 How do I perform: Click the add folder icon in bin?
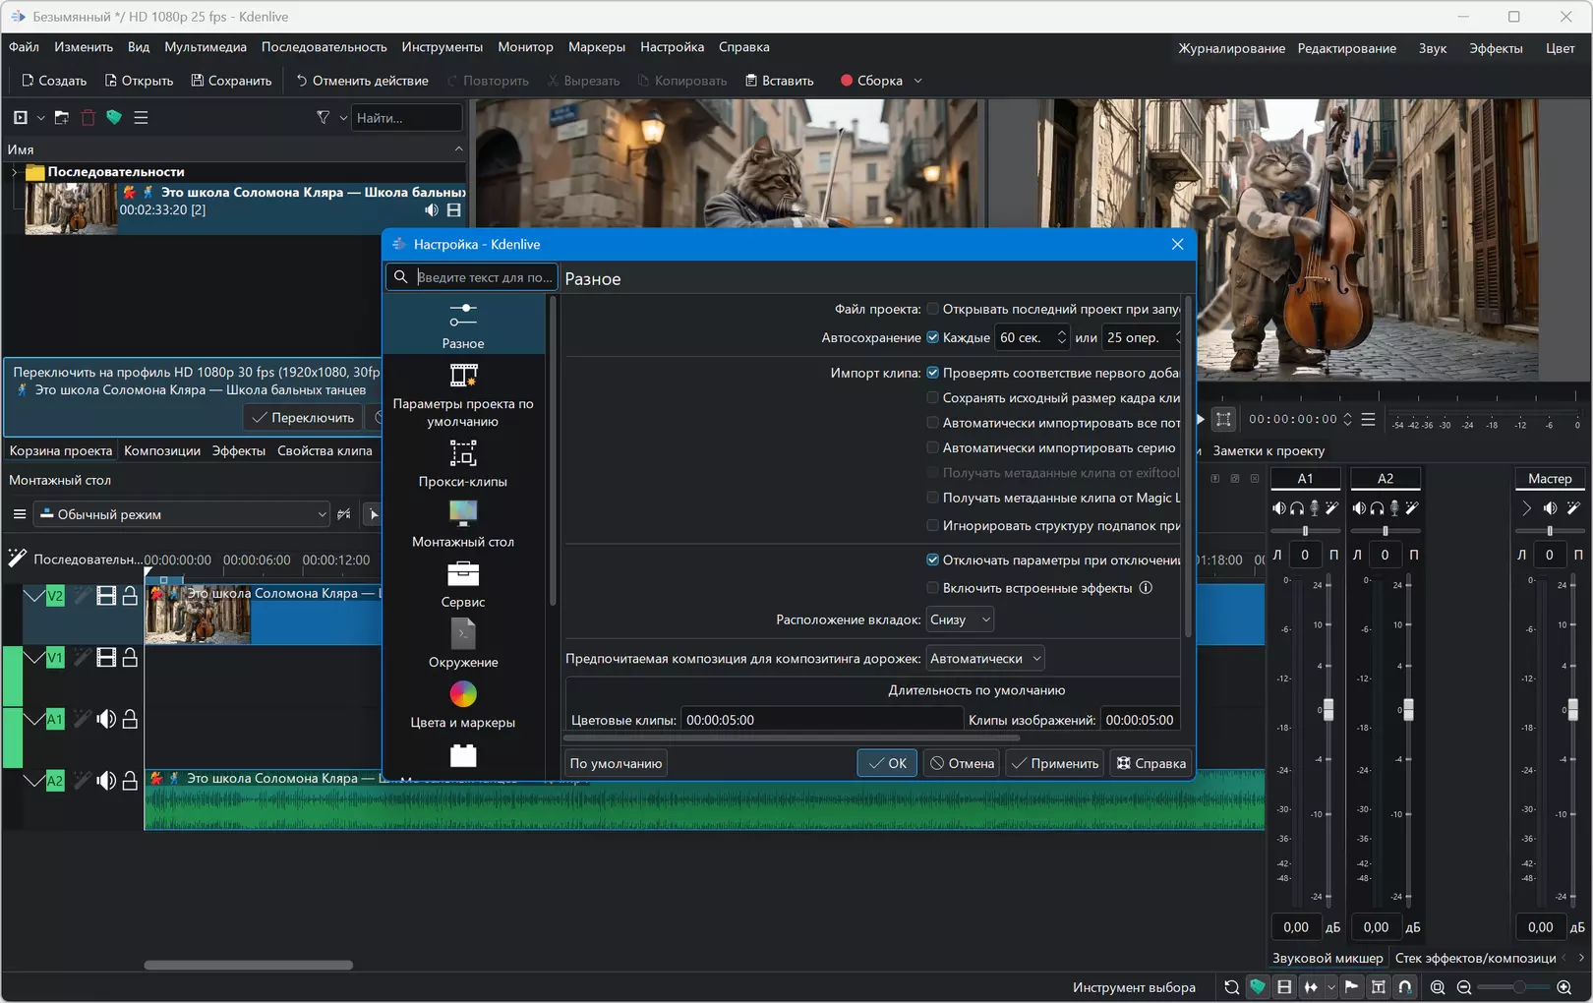click(62, 118)
